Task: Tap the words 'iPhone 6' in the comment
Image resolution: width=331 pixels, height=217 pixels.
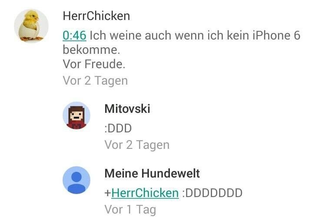Action: (276, 35)
